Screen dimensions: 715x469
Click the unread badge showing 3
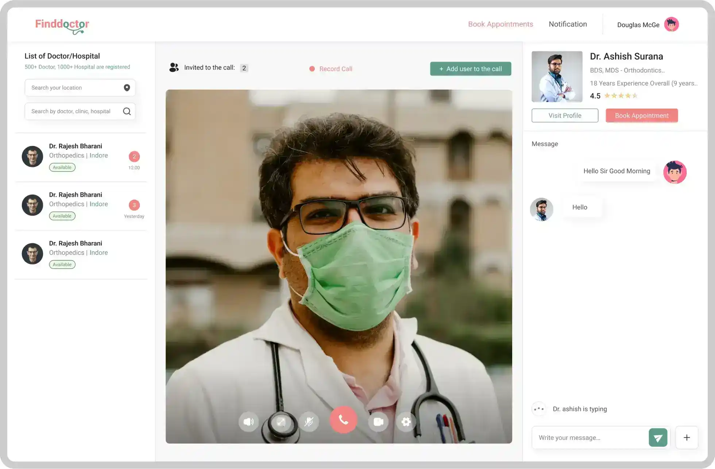pos(134,205)
